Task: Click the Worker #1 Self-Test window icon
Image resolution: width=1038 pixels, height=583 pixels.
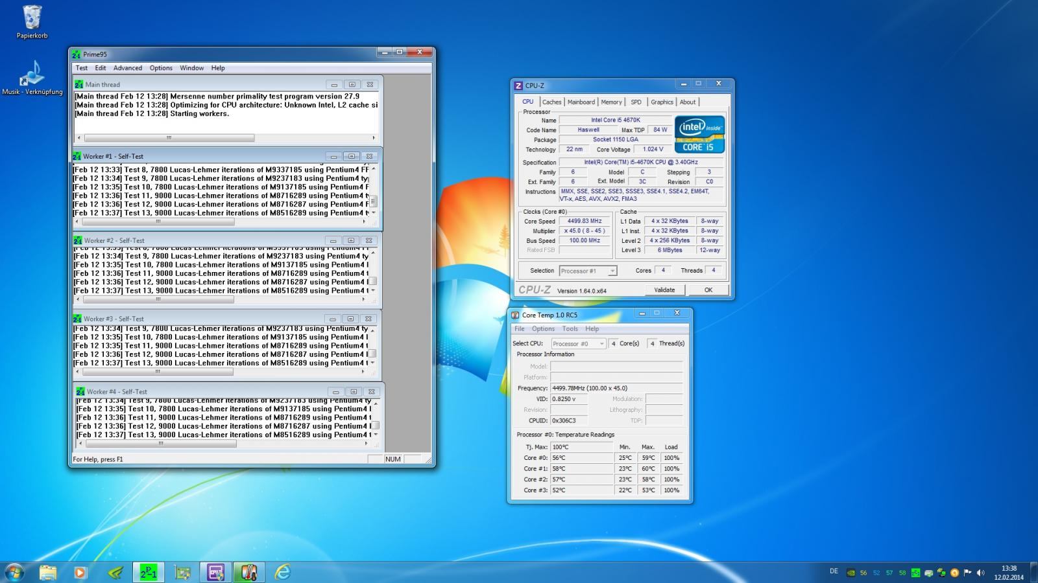Action: coord(77,156)
